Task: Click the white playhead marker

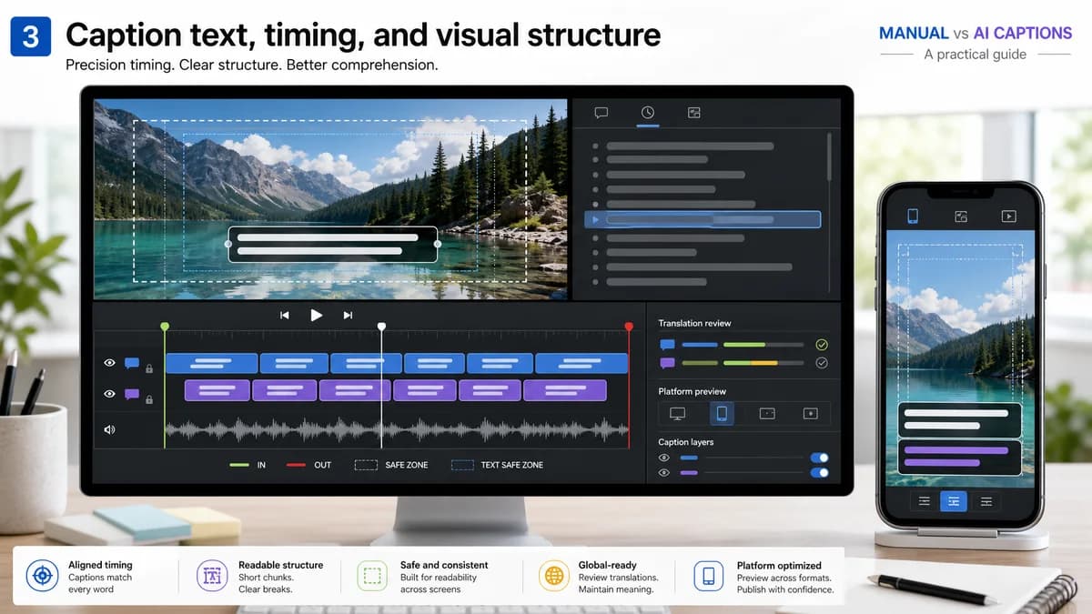Action: click(381, 326)
